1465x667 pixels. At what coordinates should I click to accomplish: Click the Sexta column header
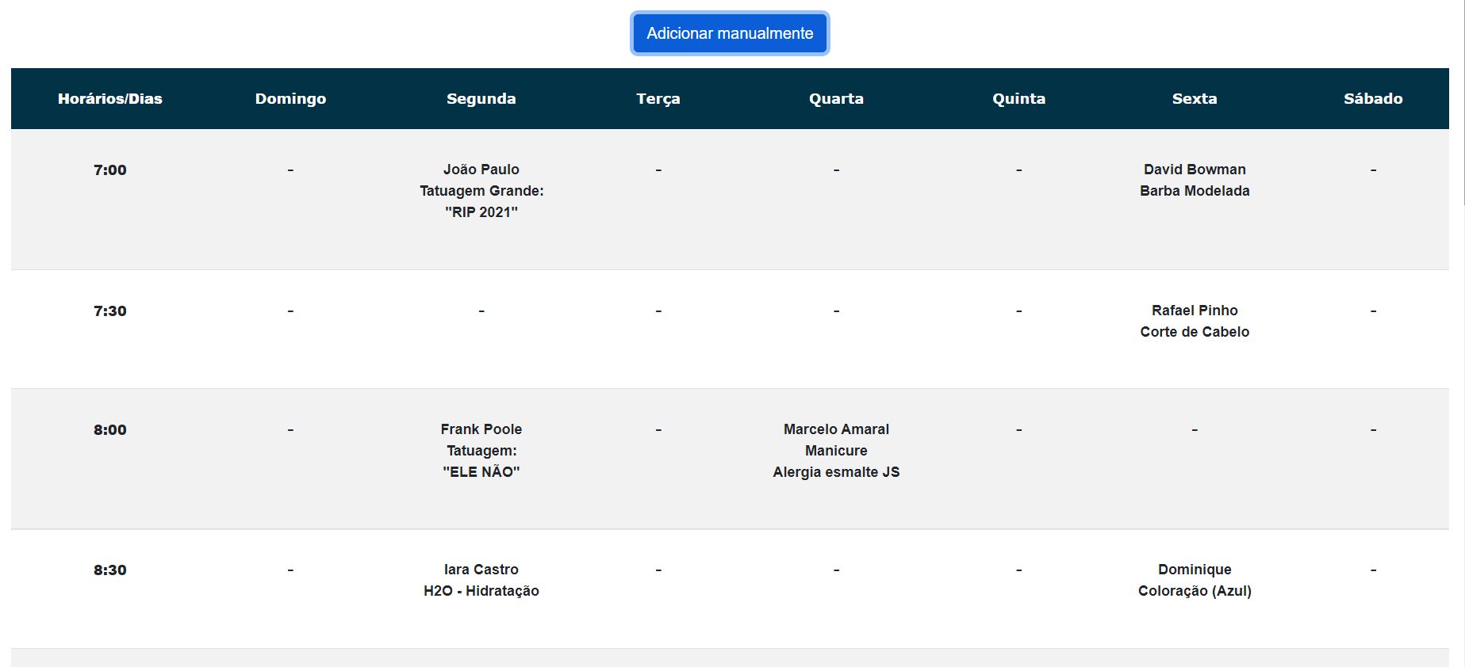tap(1194, 99)
